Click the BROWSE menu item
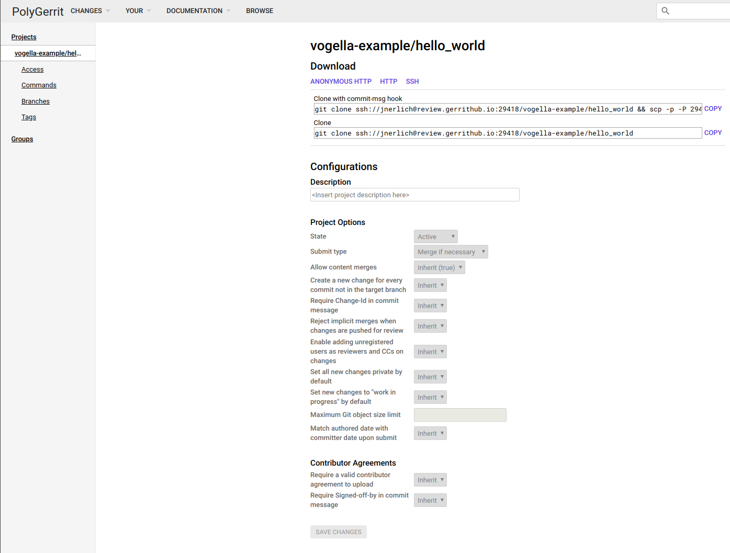The image size is (730, 553). (260, 11)
